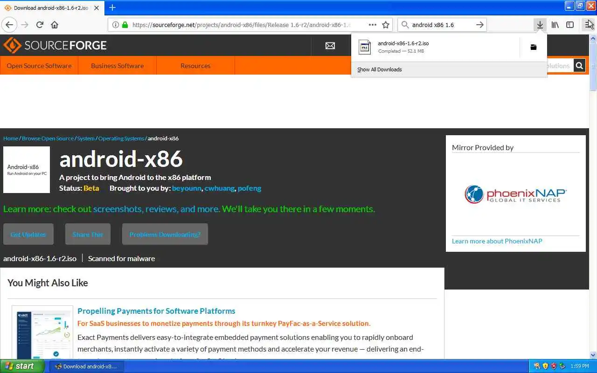
Task: Go back with the browser back arrow
Action: pos(9,25)
